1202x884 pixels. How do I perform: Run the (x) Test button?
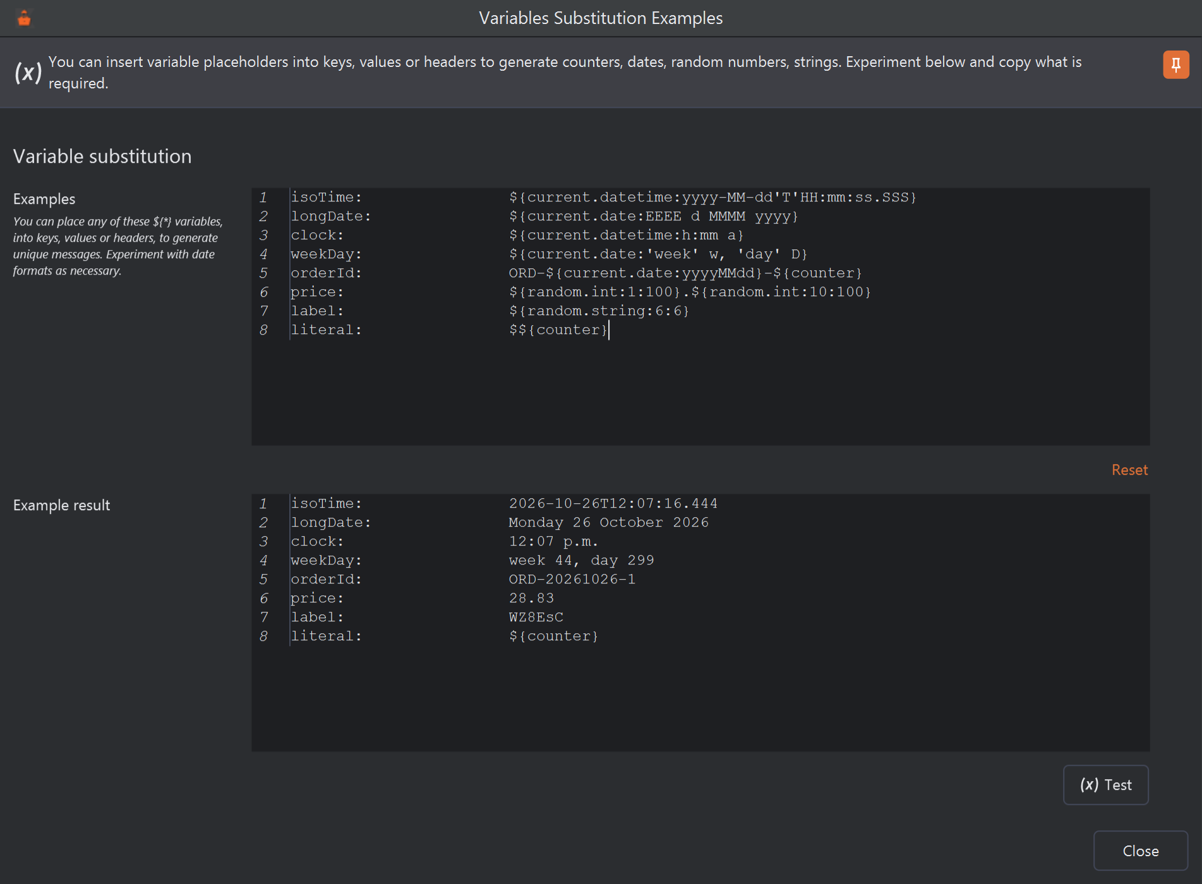pyautogui.click(x=1105, y=785)
